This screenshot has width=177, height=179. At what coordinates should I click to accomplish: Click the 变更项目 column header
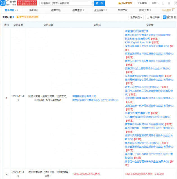tap(48, 25)
